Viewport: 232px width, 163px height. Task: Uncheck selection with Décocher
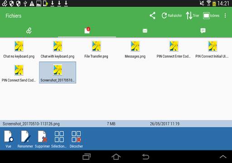pyautogui.click(x=76, y=139)
